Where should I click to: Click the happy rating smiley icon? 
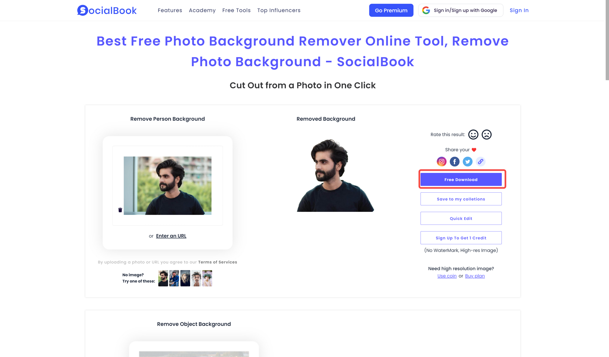point(473,134)
